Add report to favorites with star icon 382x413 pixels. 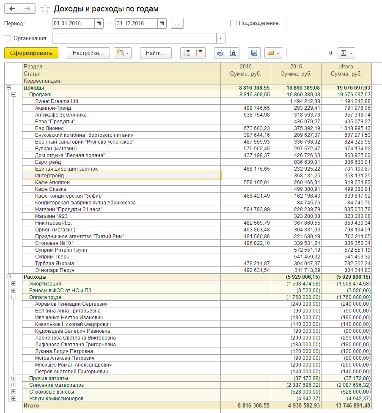pyautogui.click(x=45, y=9)
